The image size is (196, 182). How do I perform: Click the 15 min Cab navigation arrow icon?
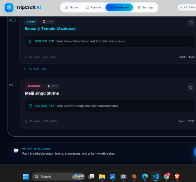(25, 69)
